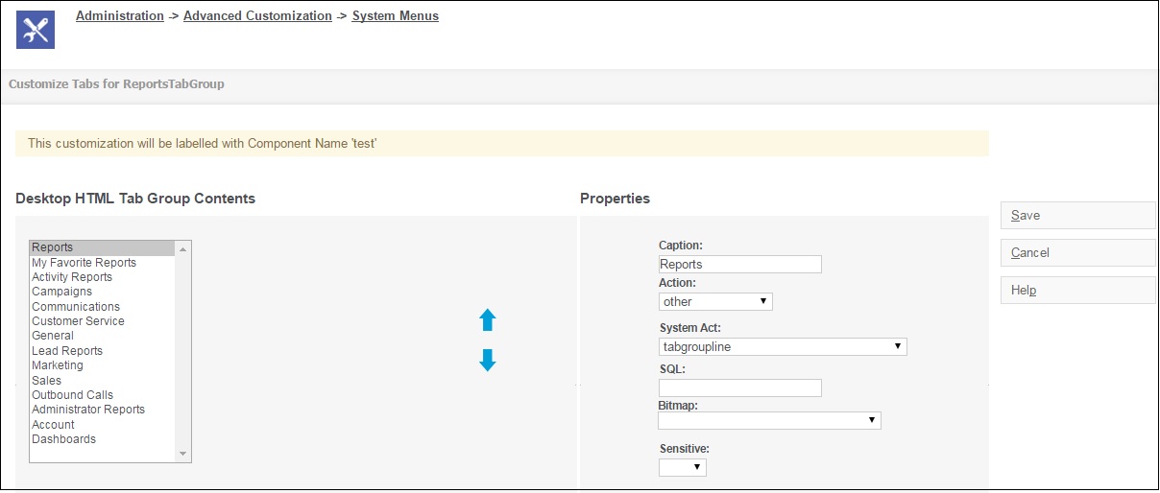Select Activity Reports list entry
Screen dimensions: 1160x493
72,277
